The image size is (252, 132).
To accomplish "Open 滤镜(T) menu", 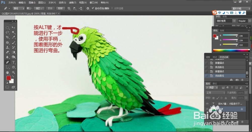I will (73, 3).
